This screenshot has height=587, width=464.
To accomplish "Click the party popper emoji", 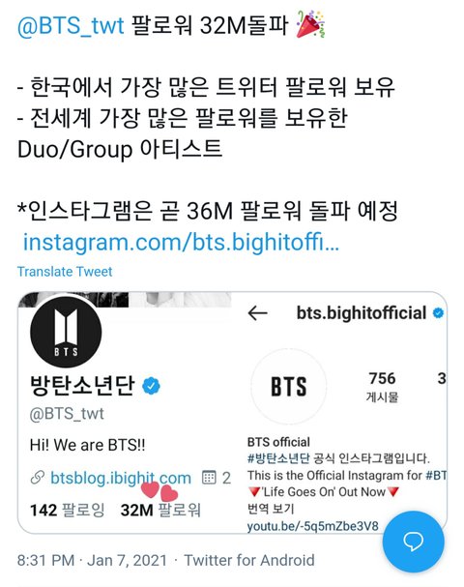I will point(310,24).
